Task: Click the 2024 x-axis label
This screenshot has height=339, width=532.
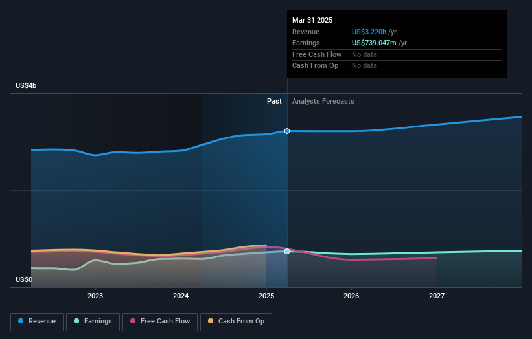Action: 181,296
